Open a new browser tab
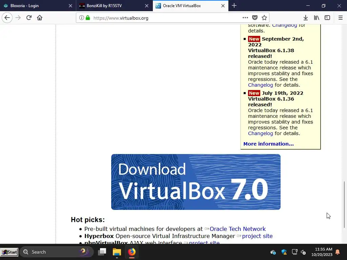Screen dimensions: 347x260 [234, 5]
